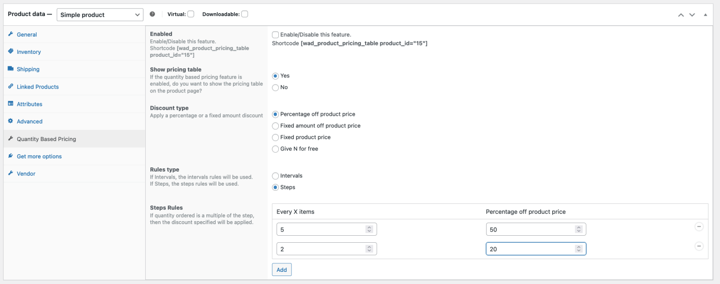Select the Inventory tag icon
The width and height of the screenshot is (720, 284).
point(10,52)
